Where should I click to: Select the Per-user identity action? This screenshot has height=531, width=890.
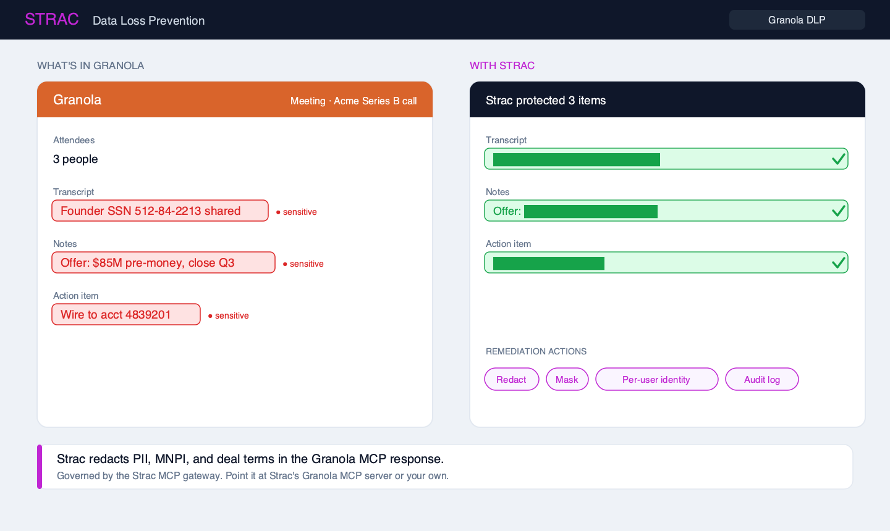tap(657, 379)
